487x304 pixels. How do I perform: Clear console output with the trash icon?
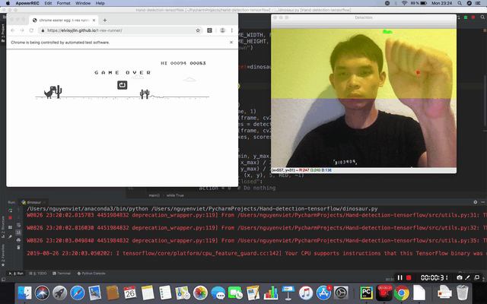click(x=18, y=247)
